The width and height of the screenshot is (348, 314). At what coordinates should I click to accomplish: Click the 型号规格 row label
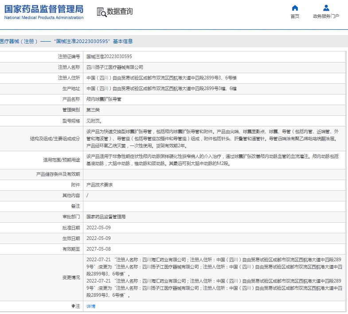[71, 121]
